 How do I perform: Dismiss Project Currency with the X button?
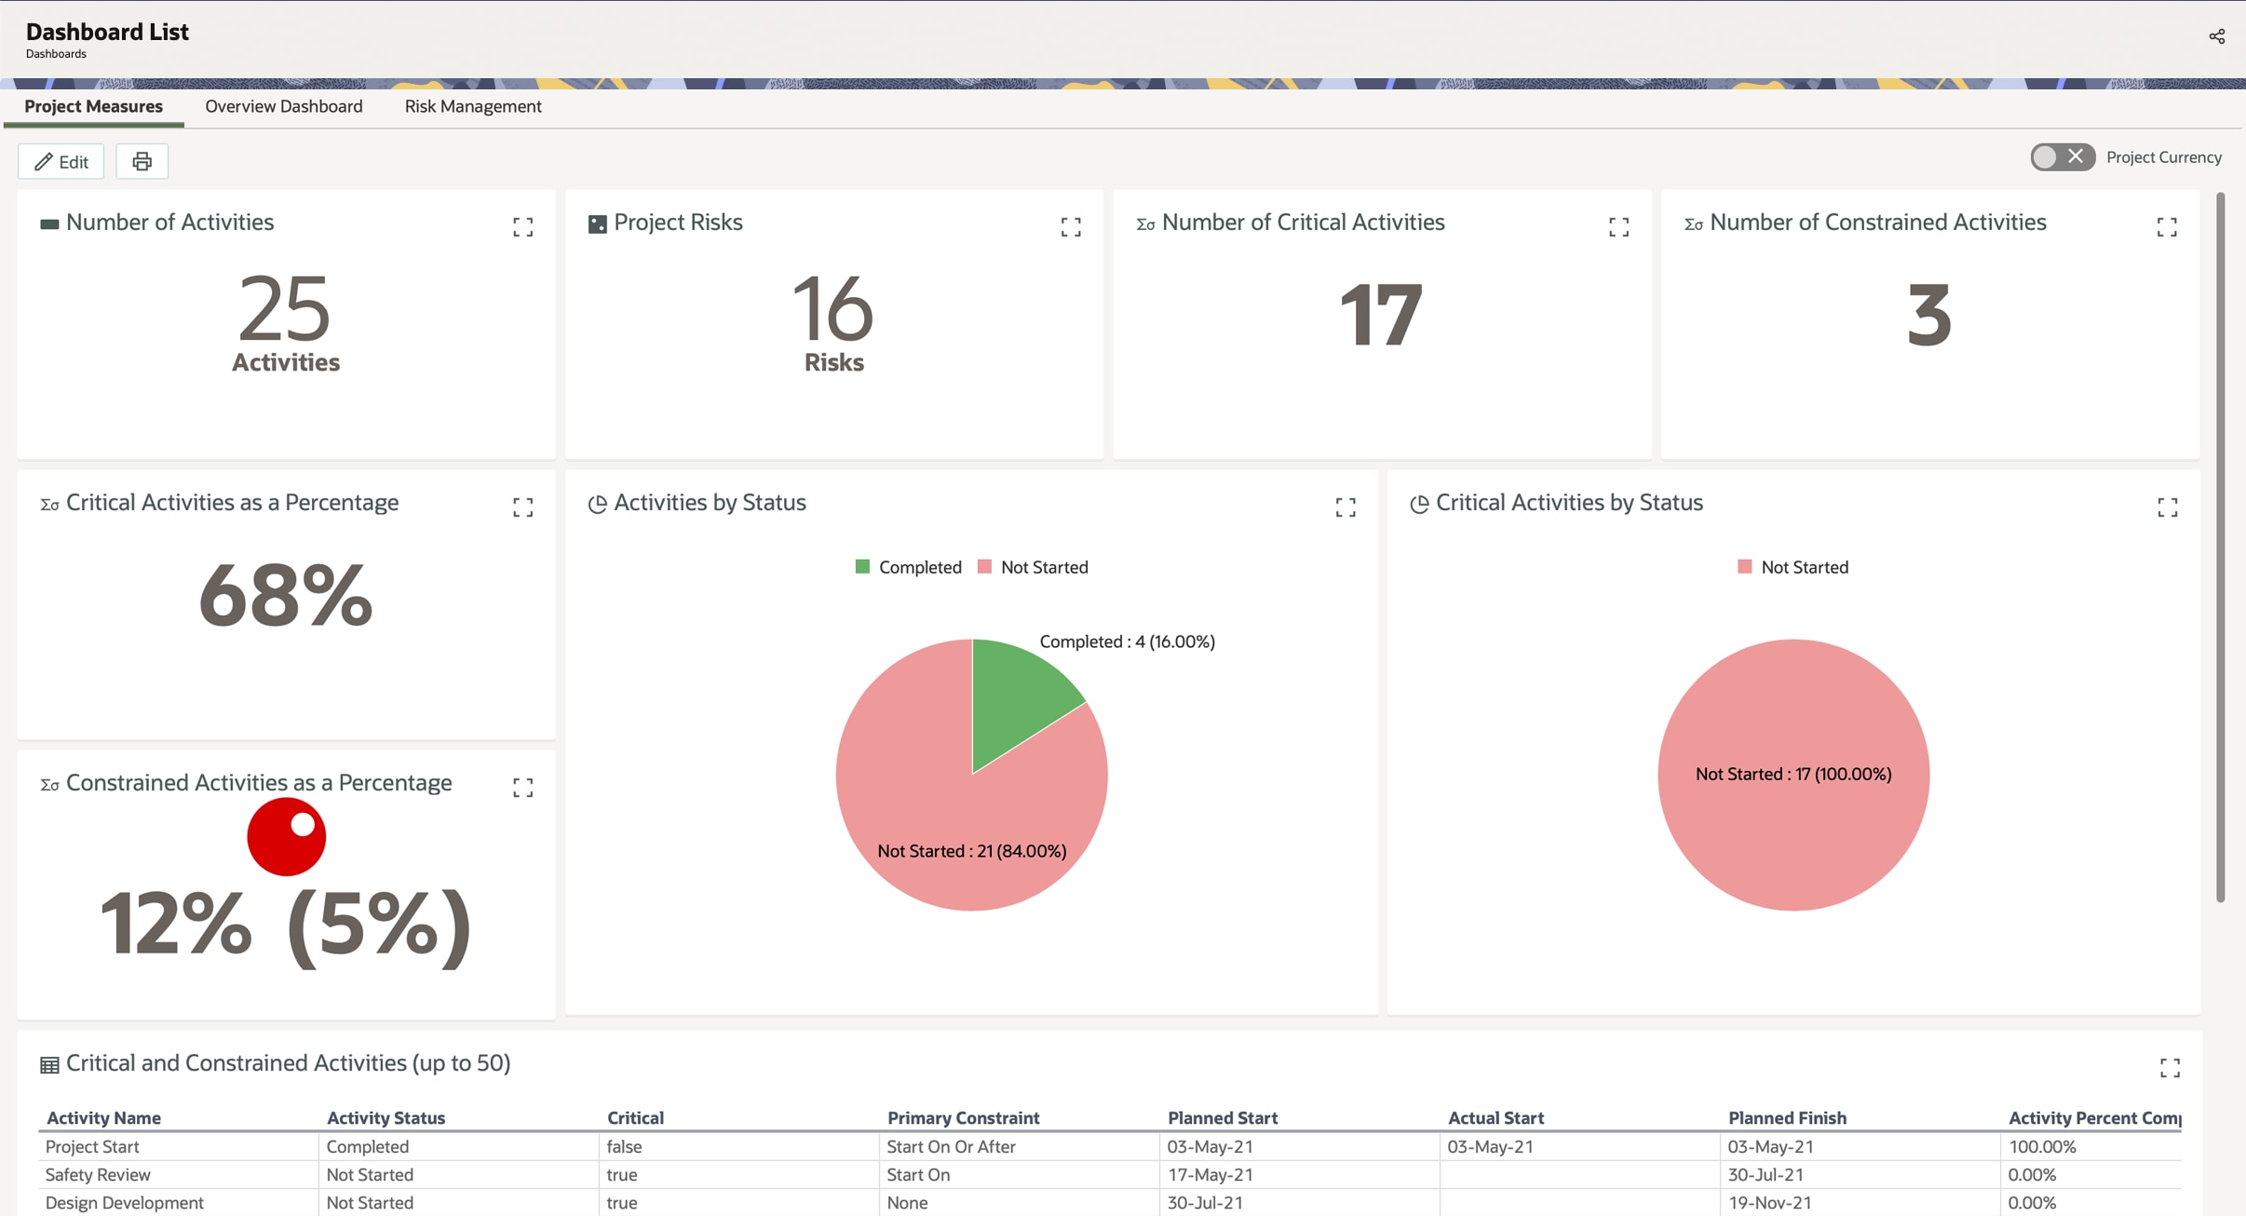pos(2077,156)
